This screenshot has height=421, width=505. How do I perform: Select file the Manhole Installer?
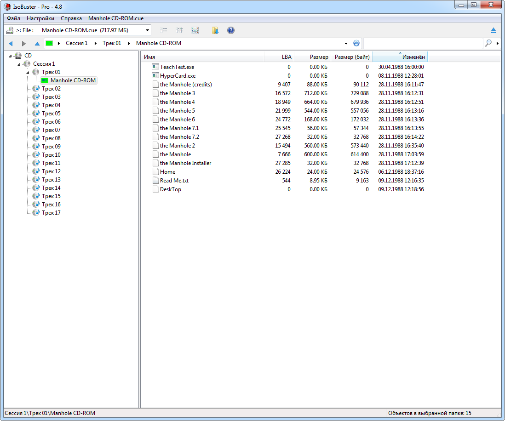click(x=185, y=163)
